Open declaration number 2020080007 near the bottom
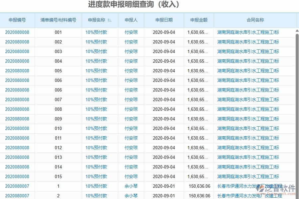The image size is (299, 199). click(x=17, y=186)
